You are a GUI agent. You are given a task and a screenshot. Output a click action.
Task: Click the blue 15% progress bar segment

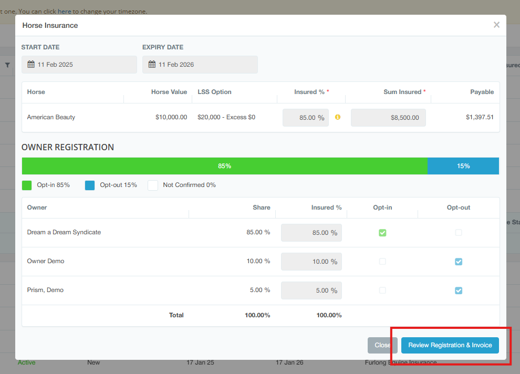coord(463,166)
